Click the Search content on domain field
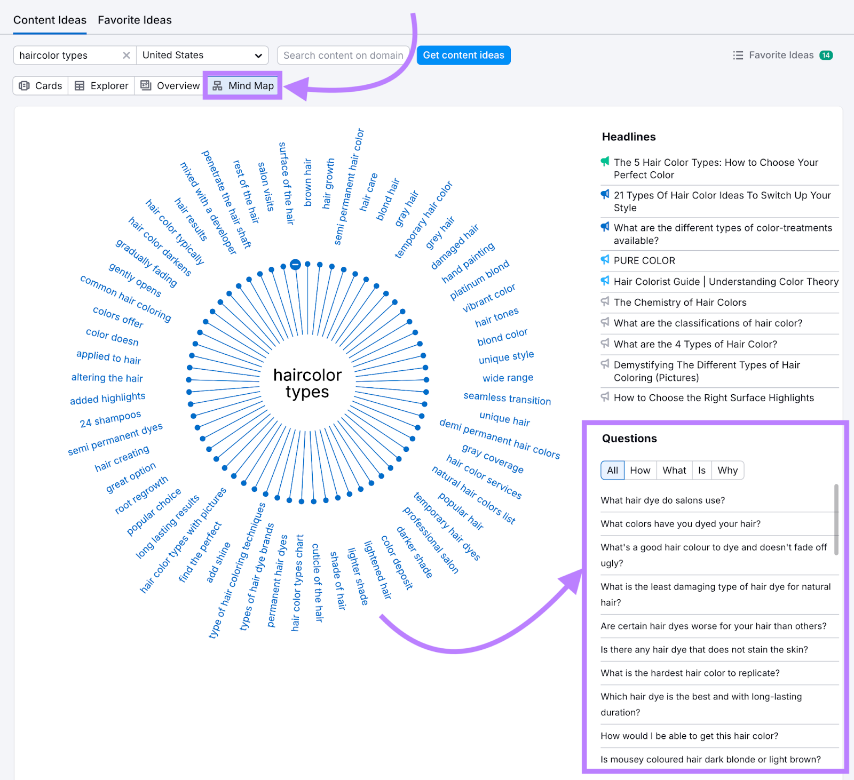The width and height of the screenshot is (854, 780). (x=343, y=55)
